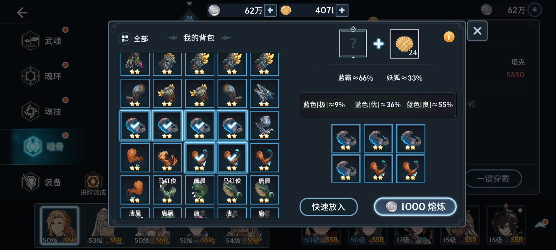Tap the orange info icon
Image resolution: width=556 pixels, height=250 pixels.
449,37
